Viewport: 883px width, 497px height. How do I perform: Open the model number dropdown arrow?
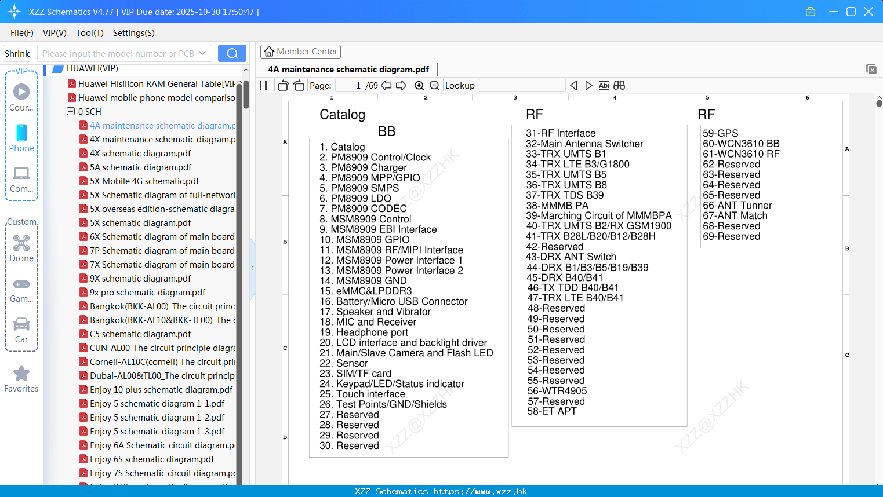pos(202,53)
